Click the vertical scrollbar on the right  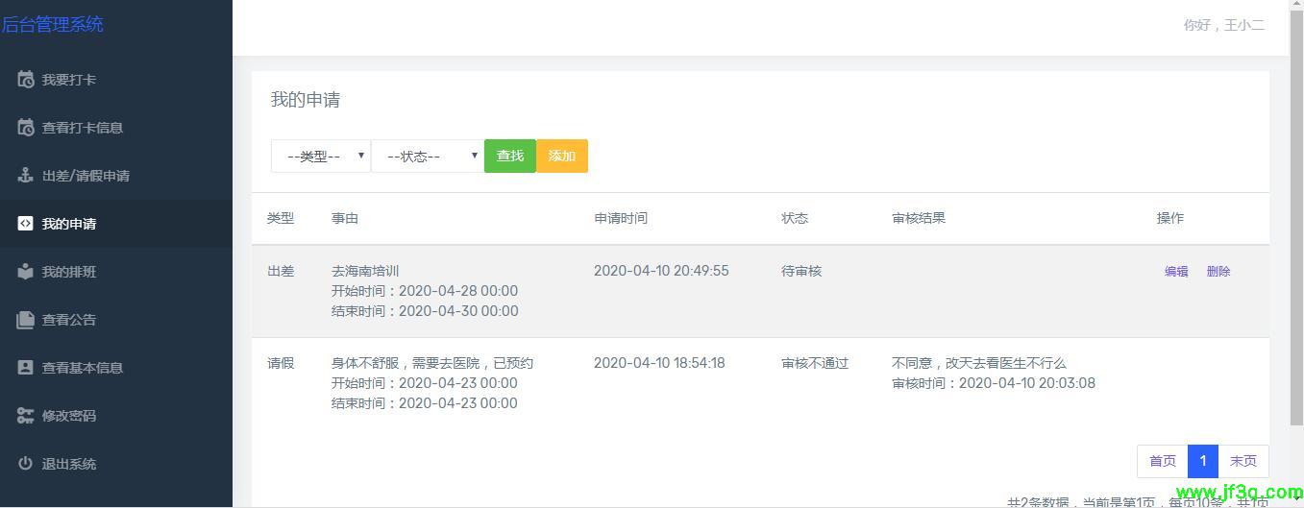tap(1296, 240)
